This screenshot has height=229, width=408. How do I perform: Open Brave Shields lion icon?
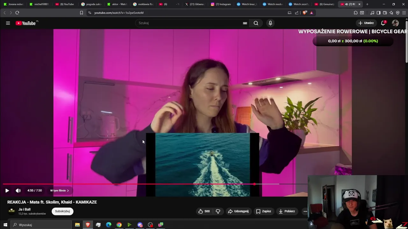pyautogui.click(x=305, y=13)
